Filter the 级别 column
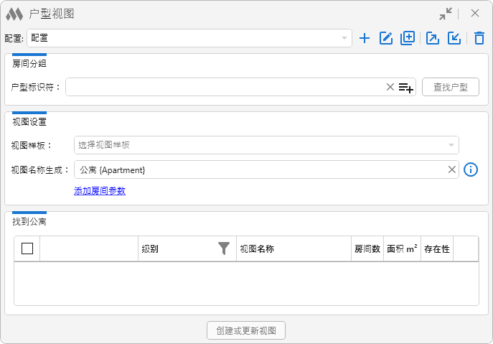The height and width of the screenshot is (344, 493). pyautogui.click(x=224, y=248)
